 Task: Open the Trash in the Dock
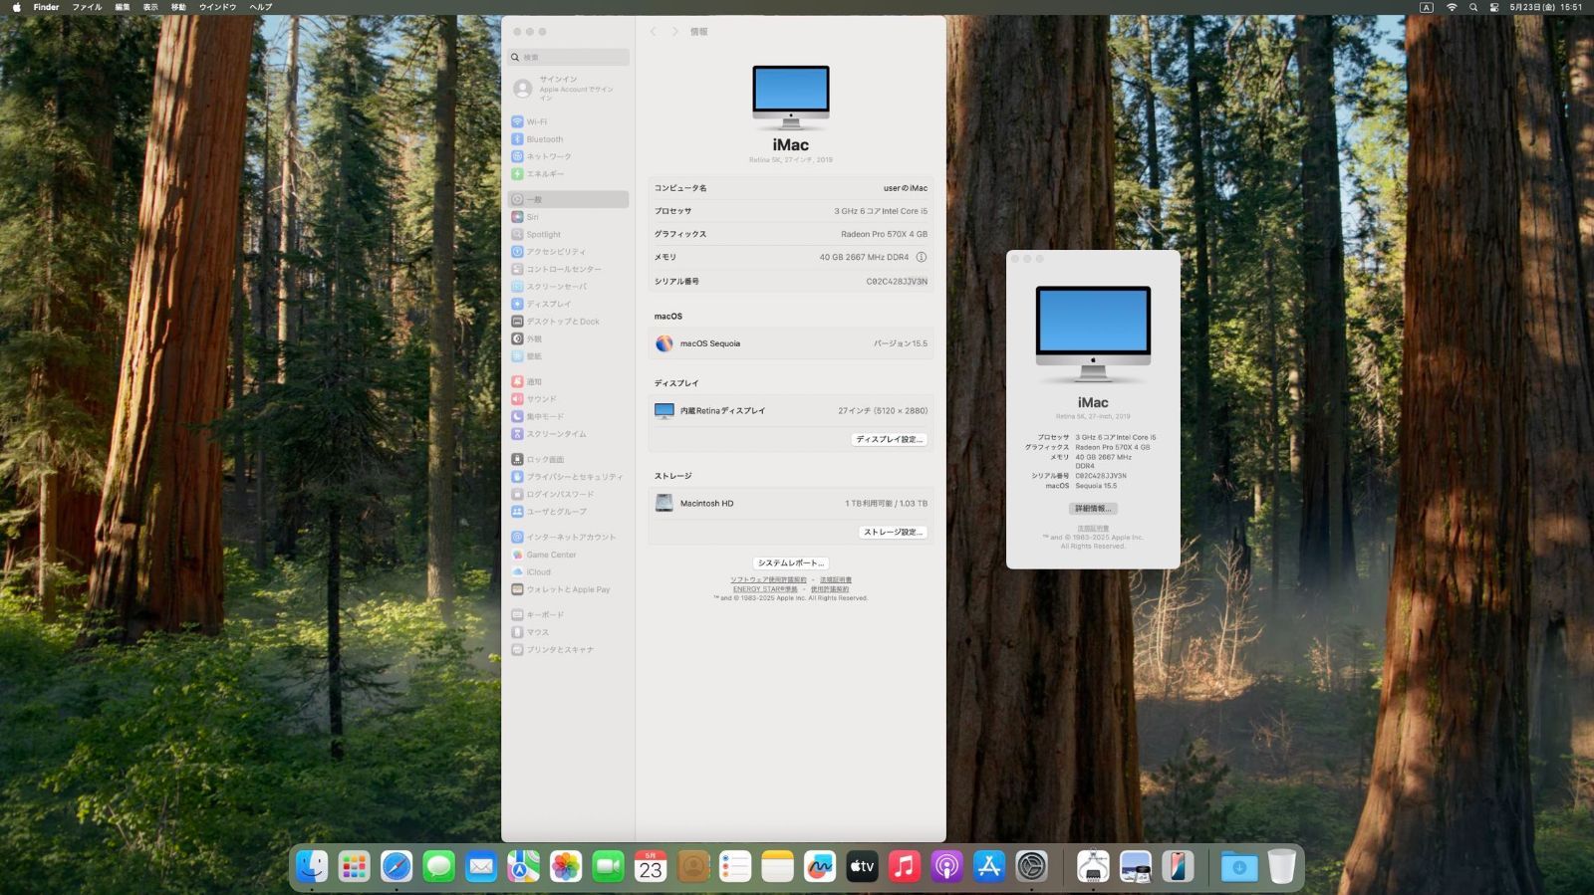point(1281,866)
